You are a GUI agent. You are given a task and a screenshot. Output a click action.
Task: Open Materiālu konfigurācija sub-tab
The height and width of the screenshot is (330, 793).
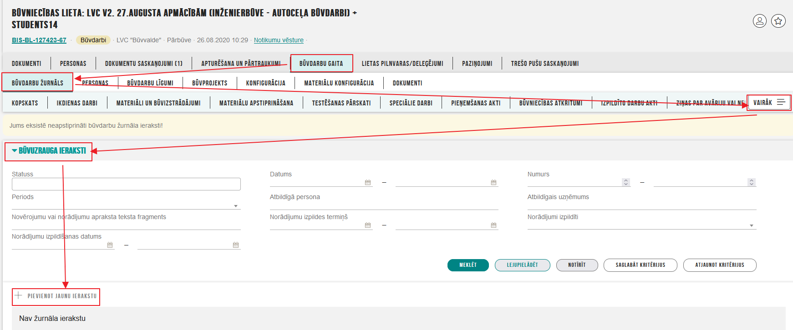click(x=339, y=83)
